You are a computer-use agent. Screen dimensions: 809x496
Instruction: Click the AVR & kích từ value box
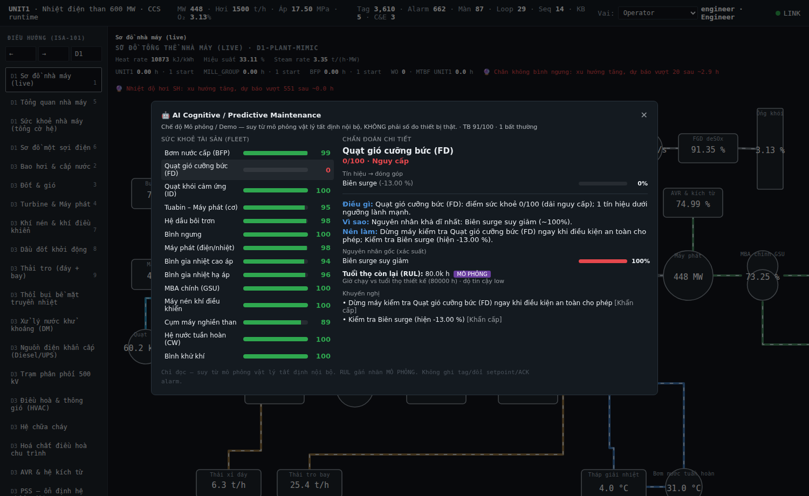693,203
